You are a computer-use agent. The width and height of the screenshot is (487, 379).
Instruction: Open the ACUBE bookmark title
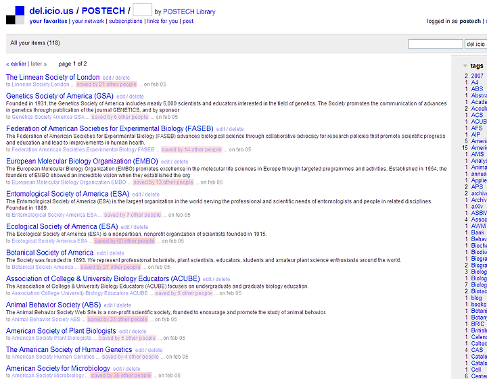tap(103, 278)
